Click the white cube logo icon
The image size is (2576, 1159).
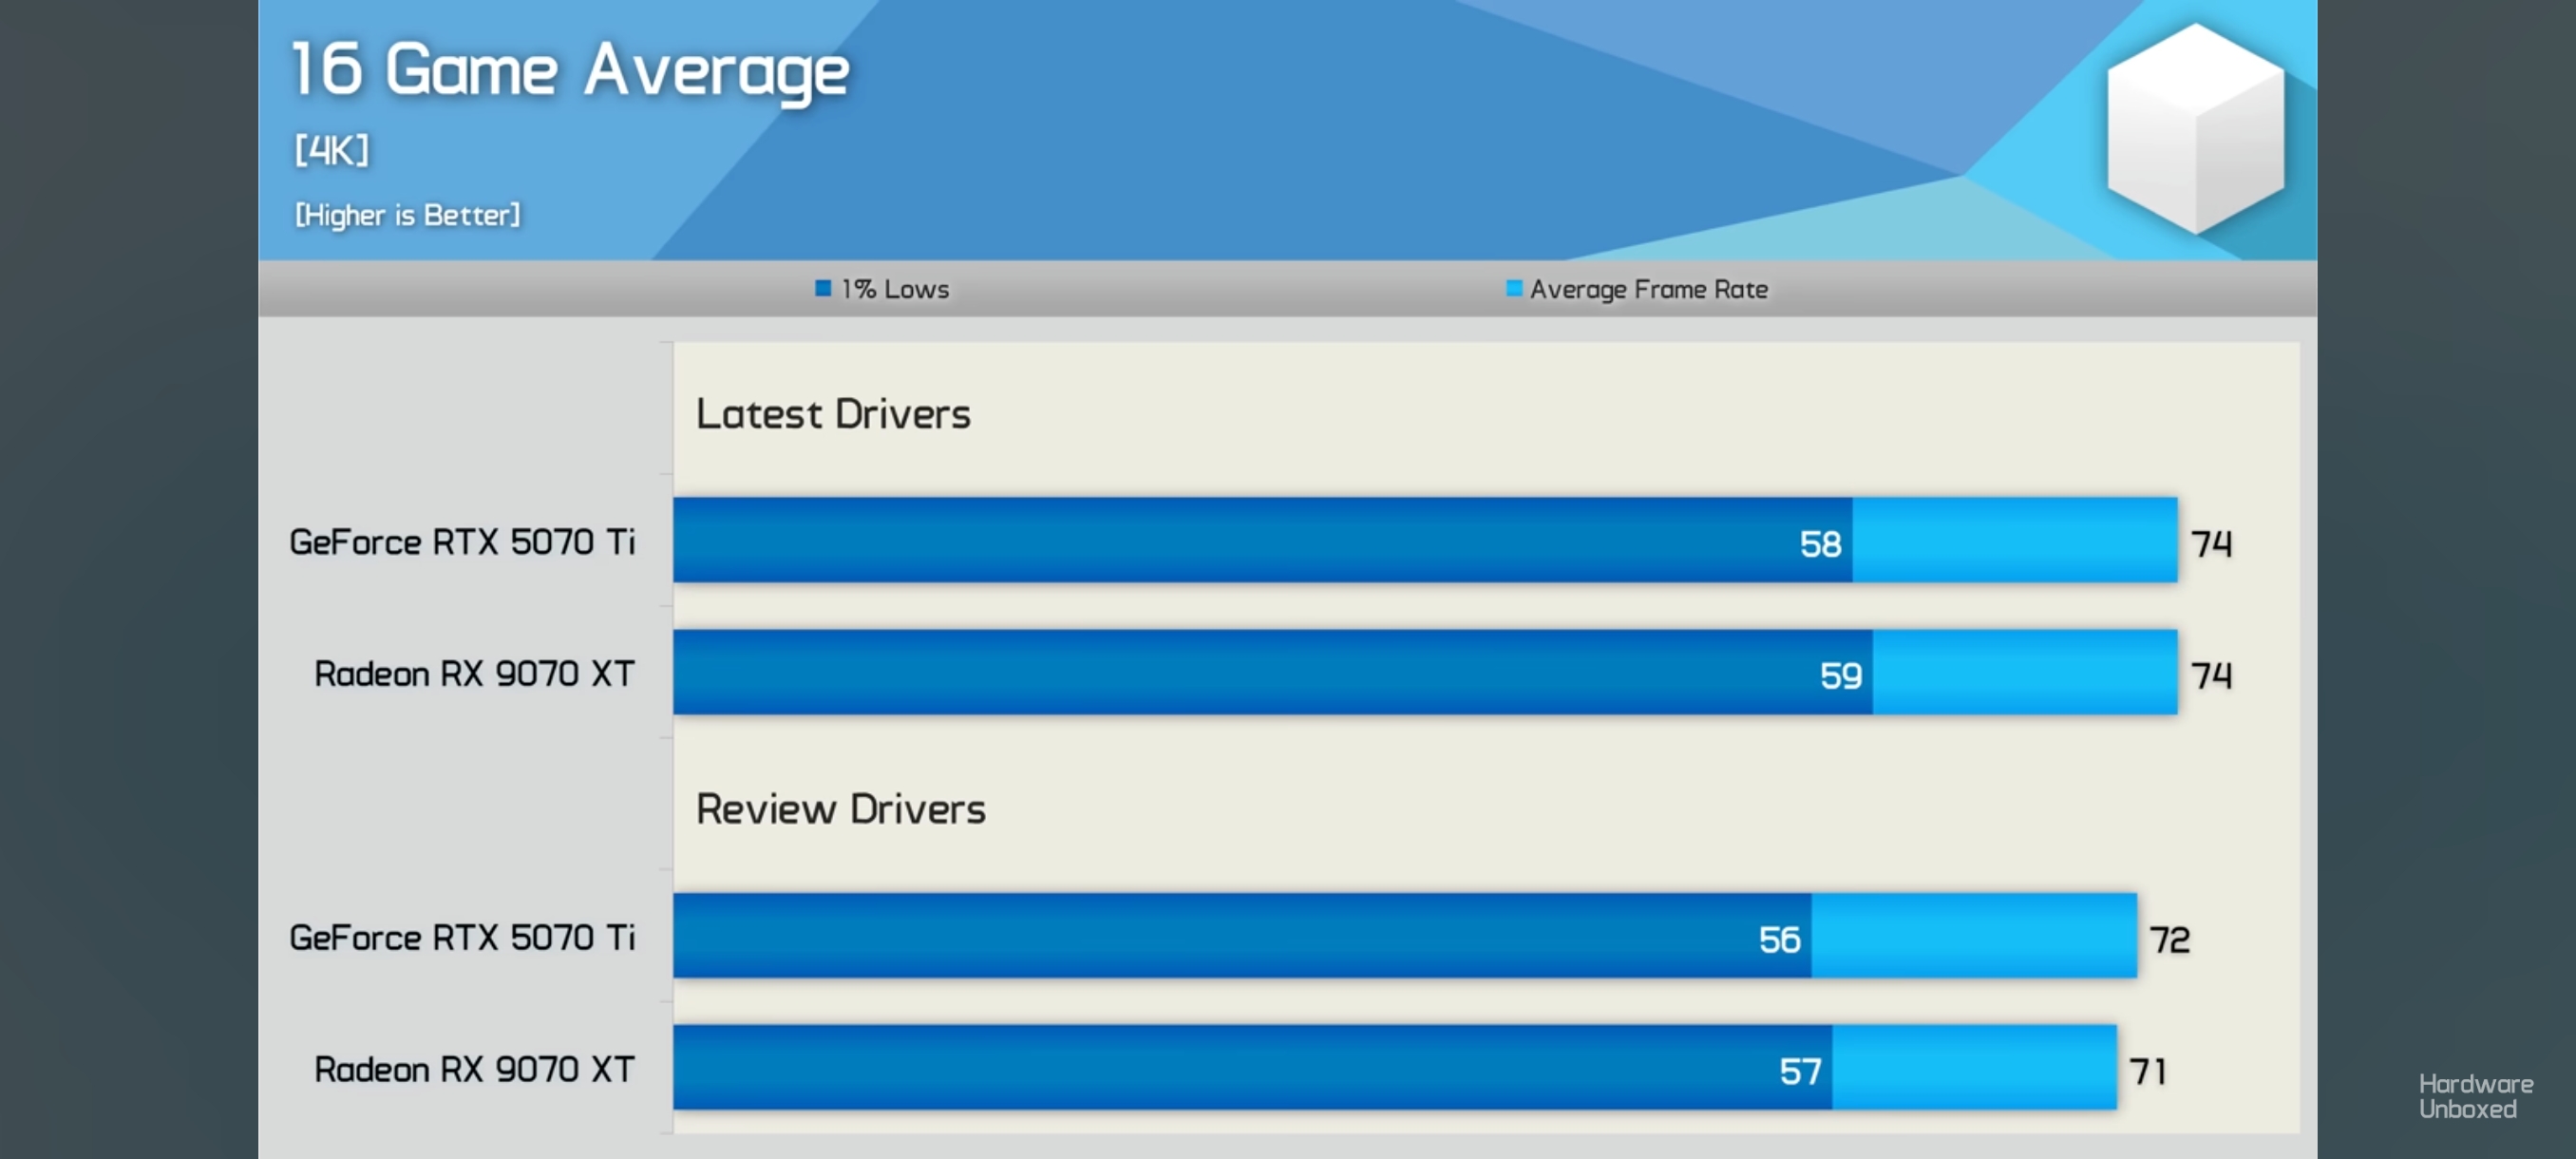click(x=2194, y=128)
